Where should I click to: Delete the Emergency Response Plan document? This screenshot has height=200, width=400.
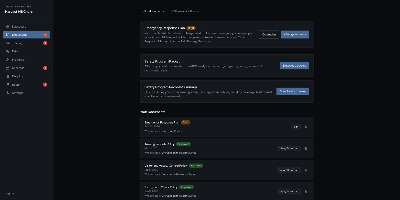click(306, 127)
